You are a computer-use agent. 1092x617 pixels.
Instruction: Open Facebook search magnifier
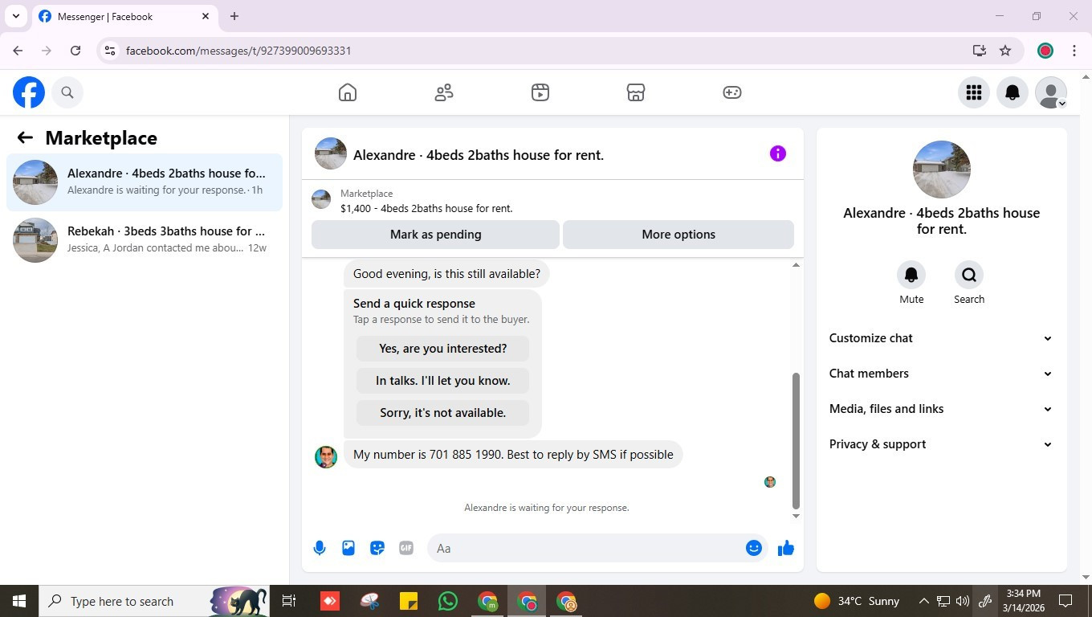(x=67, y=92)
